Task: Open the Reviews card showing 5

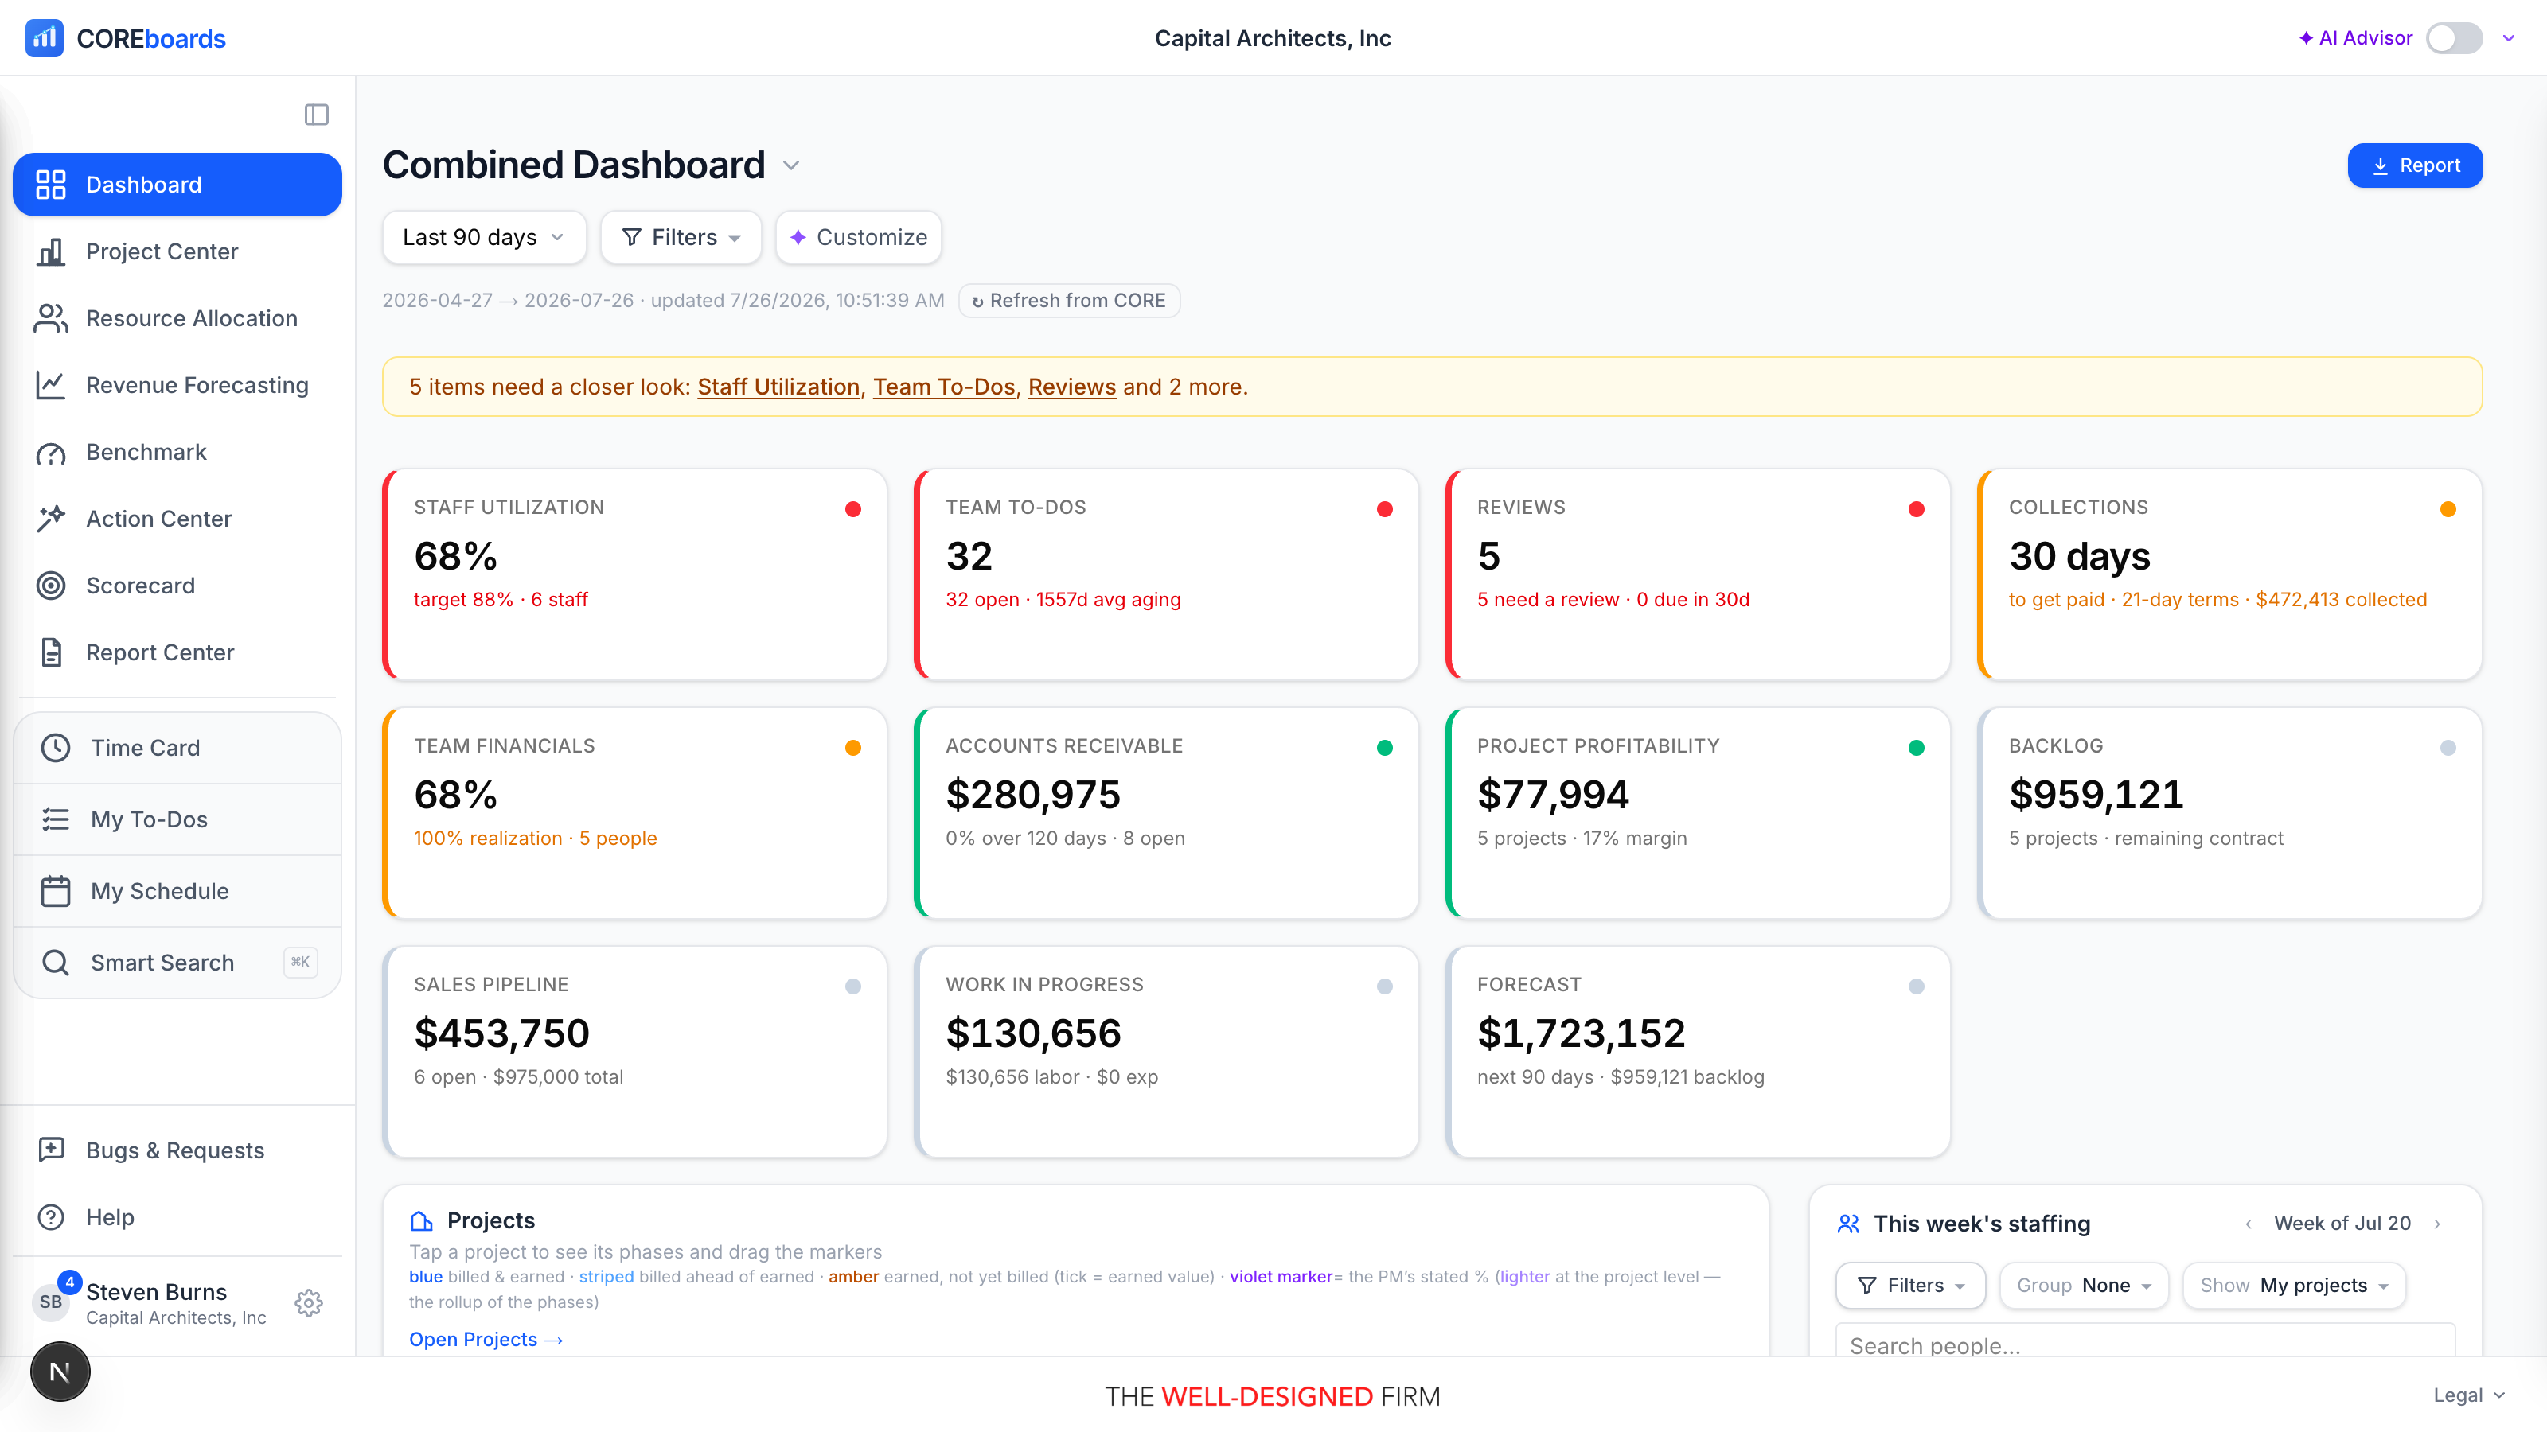Action: (1698, 574)
